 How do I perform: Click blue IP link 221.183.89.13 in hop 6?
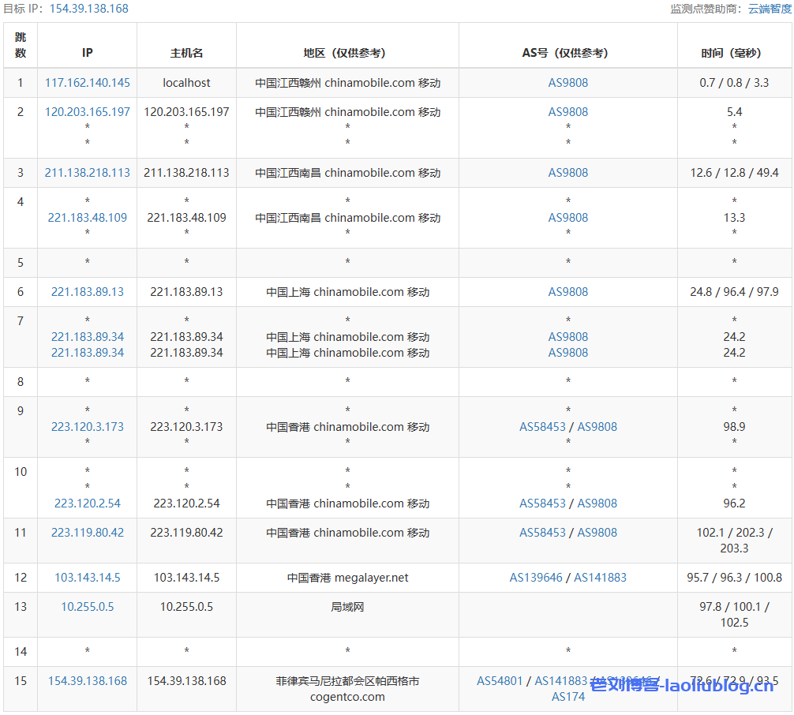pyautogui.click(x=88, y=292)
